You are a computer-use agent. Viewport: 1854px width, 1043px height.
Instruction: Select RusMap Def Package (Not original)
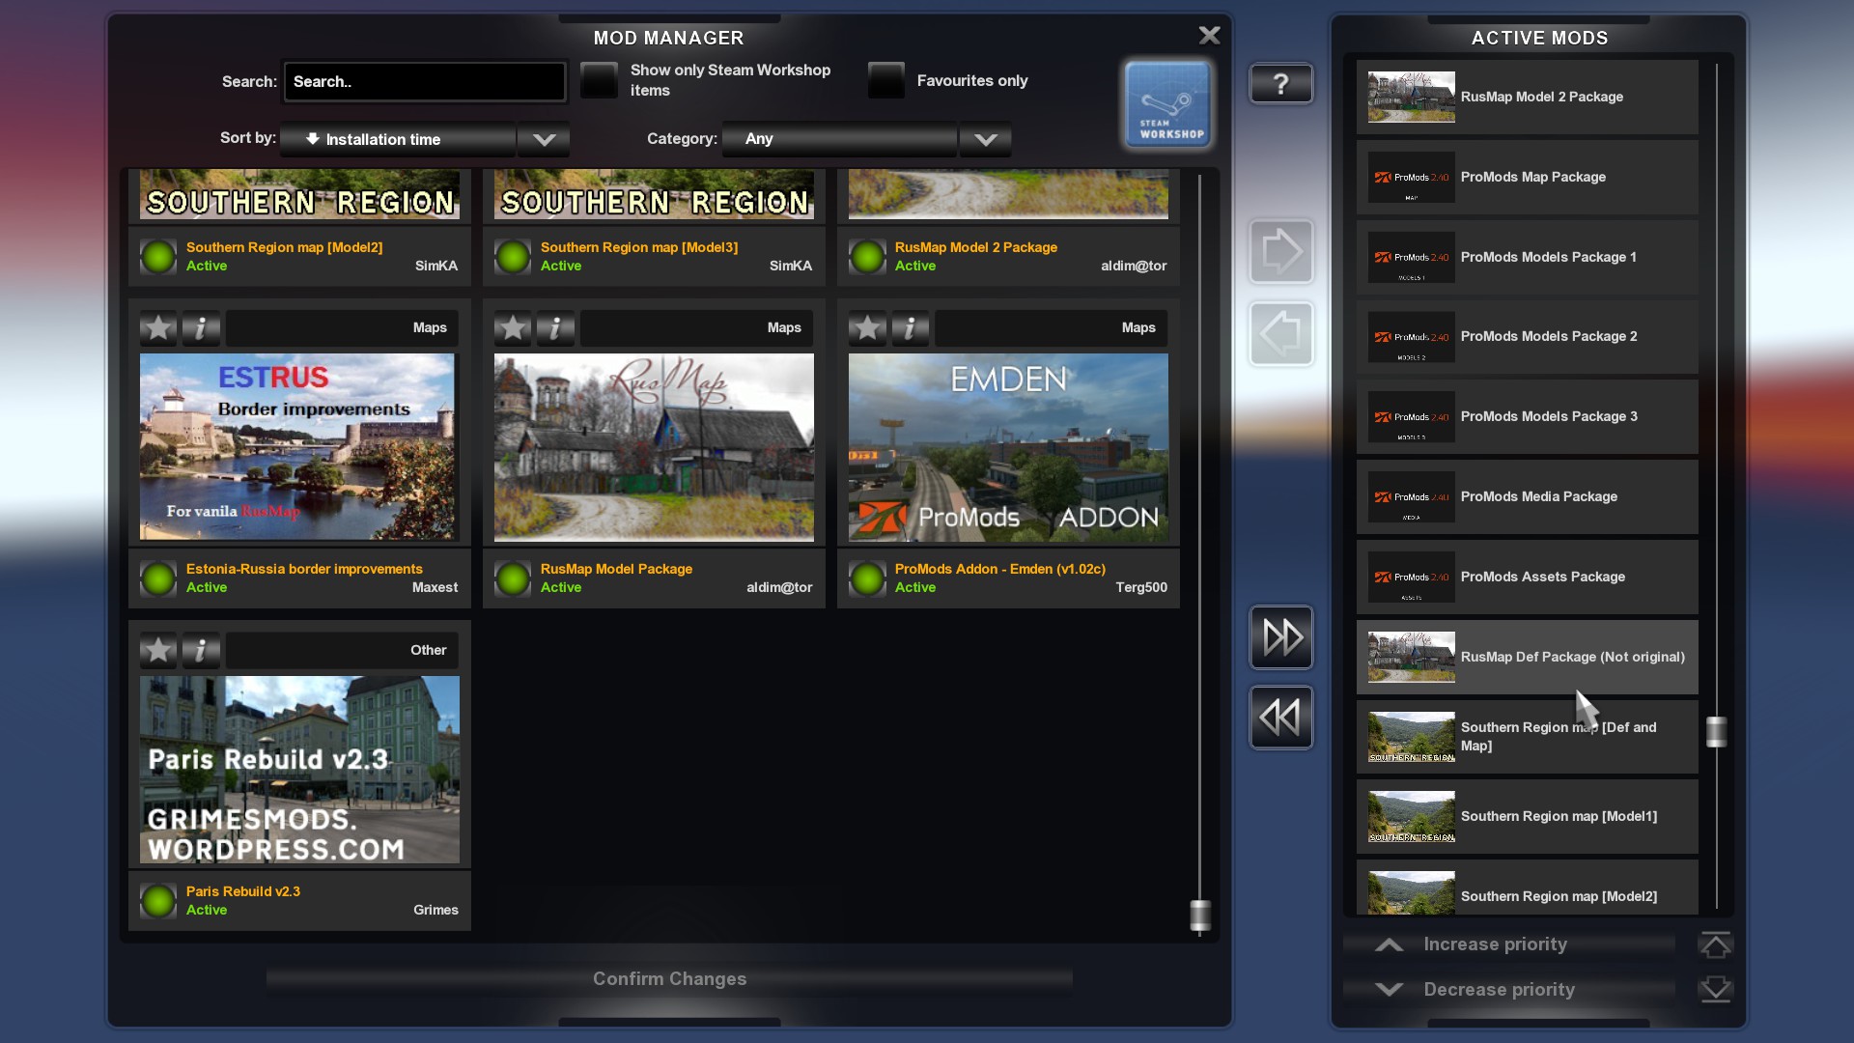(1527, 657)
